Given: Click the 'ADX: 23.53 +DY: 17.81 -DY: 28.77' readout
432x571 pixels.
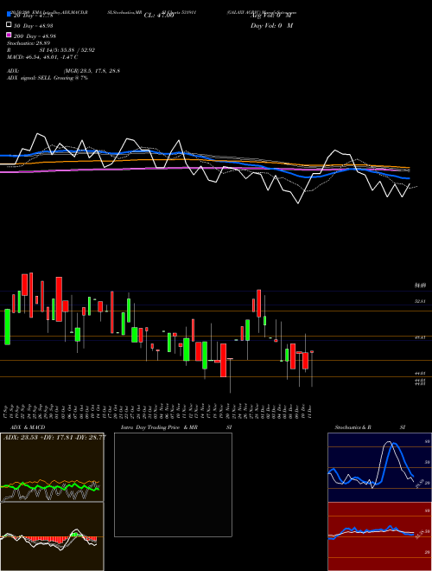Looking at the screenshot, I should (x=54, y=437).
